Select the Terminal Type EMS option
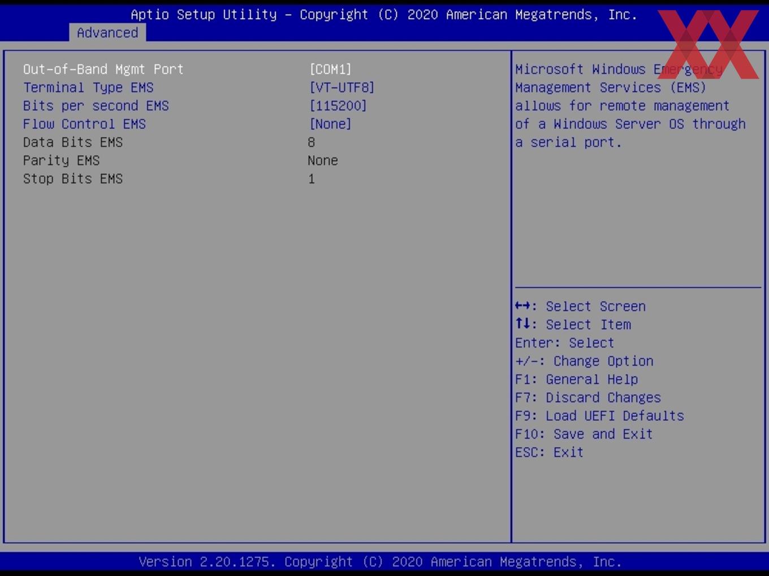 [x=88, y=88]
